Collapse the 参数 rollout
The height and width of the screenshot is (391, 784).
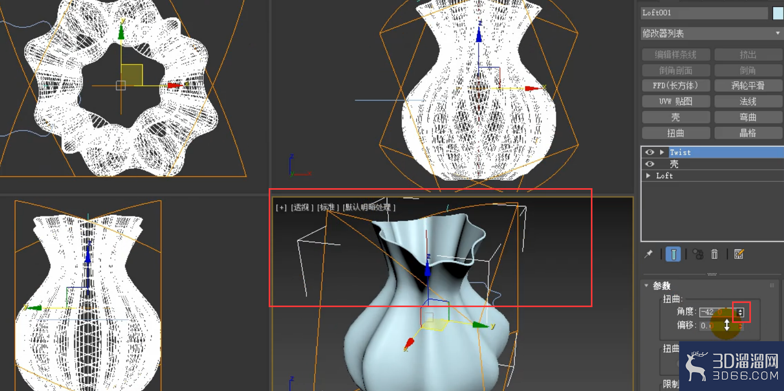(x=647, y=286)
